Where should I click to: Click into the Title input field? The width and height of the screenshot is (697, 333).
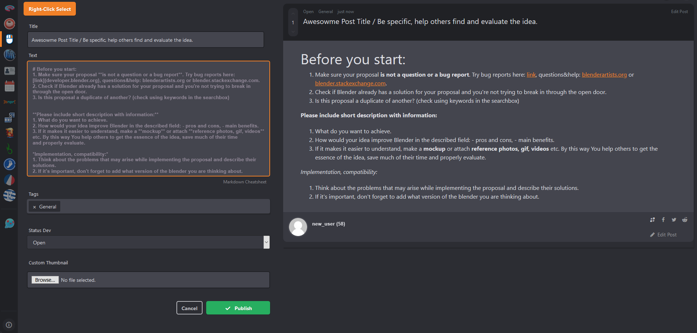pos(146,40)
